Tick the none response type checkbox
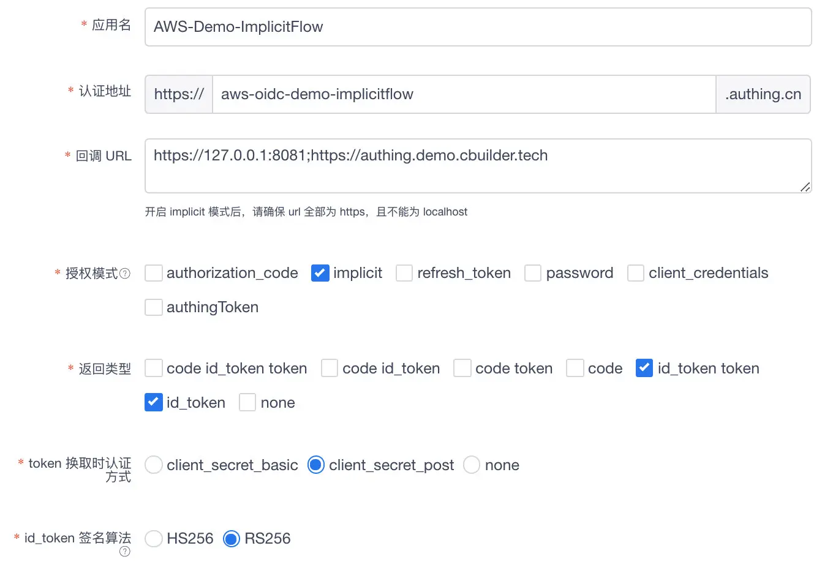822x573 pixels. 247,403
